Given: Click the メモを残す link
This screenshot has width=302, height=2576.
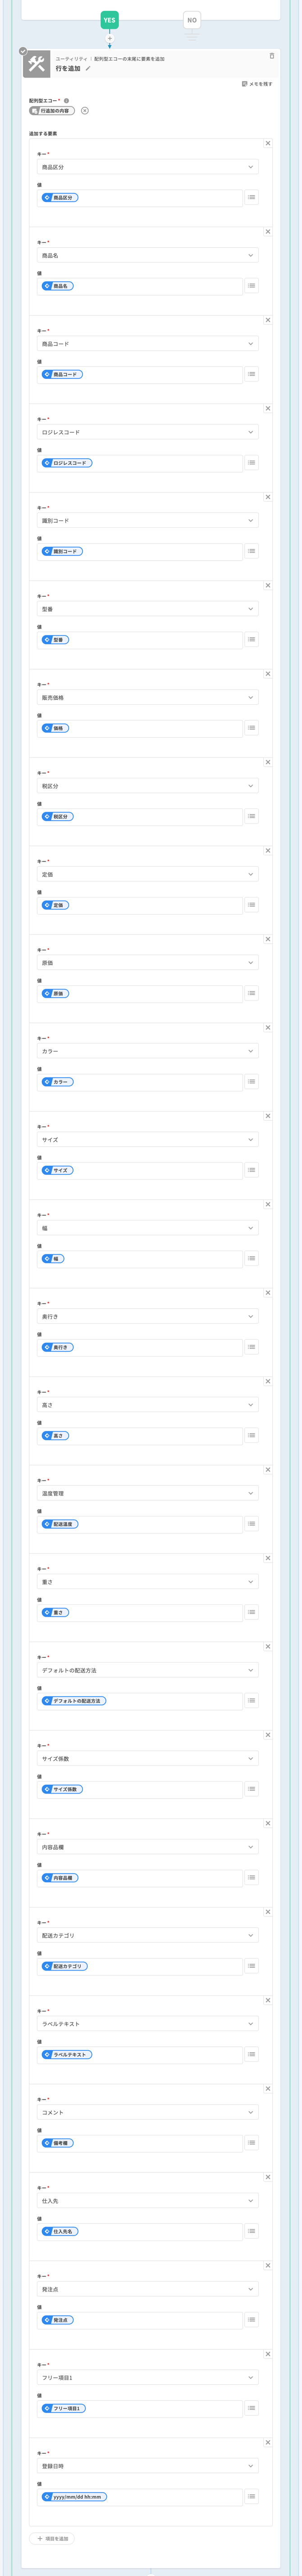Looking at the screenshot, I should 257,84.
